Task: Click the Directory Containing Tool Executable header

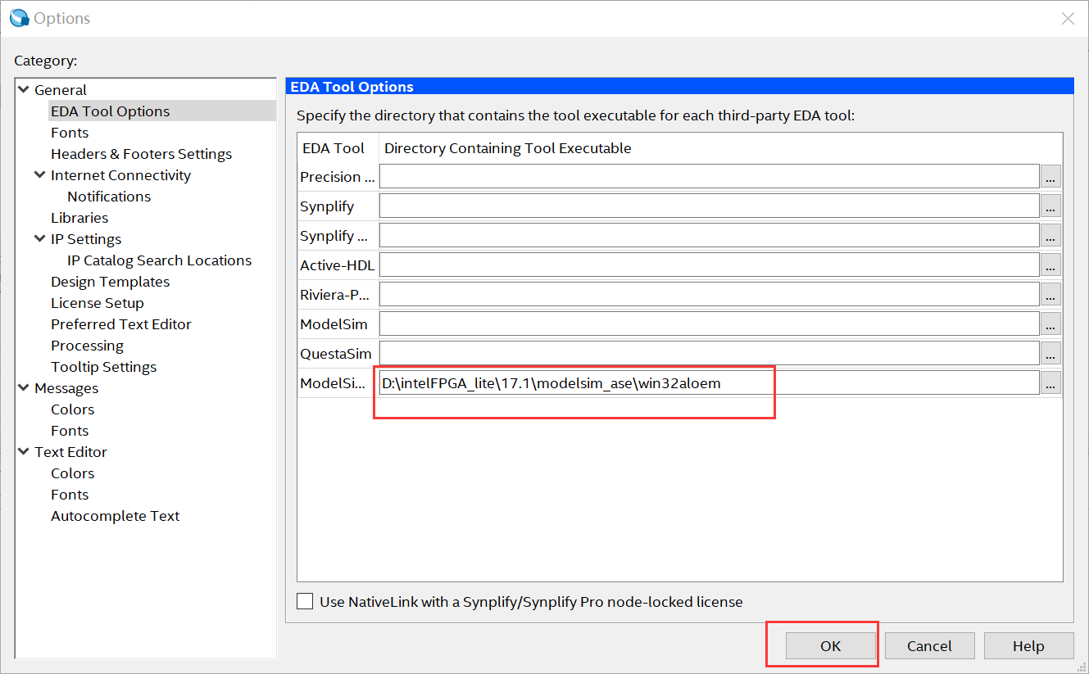Action: click(508, 148)
